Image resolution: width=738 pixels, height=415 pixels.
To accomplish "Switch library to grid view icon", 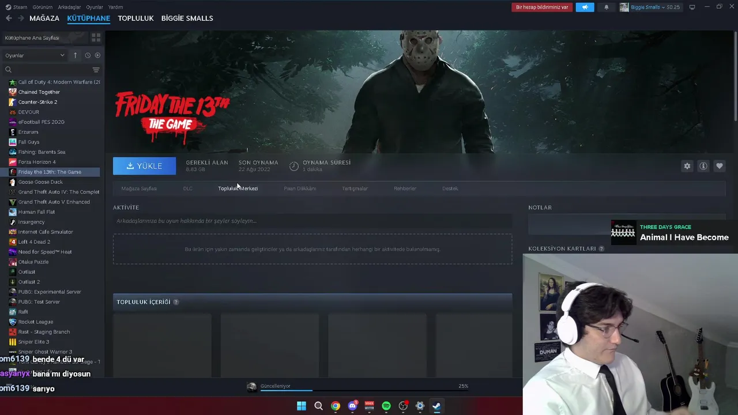I will (96, 37).
